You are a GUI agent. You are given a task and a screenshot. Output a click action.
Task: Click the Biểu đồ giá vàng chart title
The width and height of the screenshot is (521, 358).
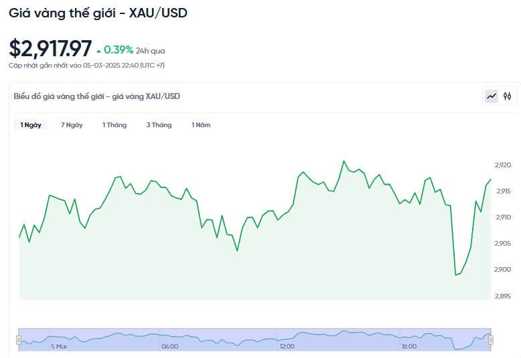(97, 96)
